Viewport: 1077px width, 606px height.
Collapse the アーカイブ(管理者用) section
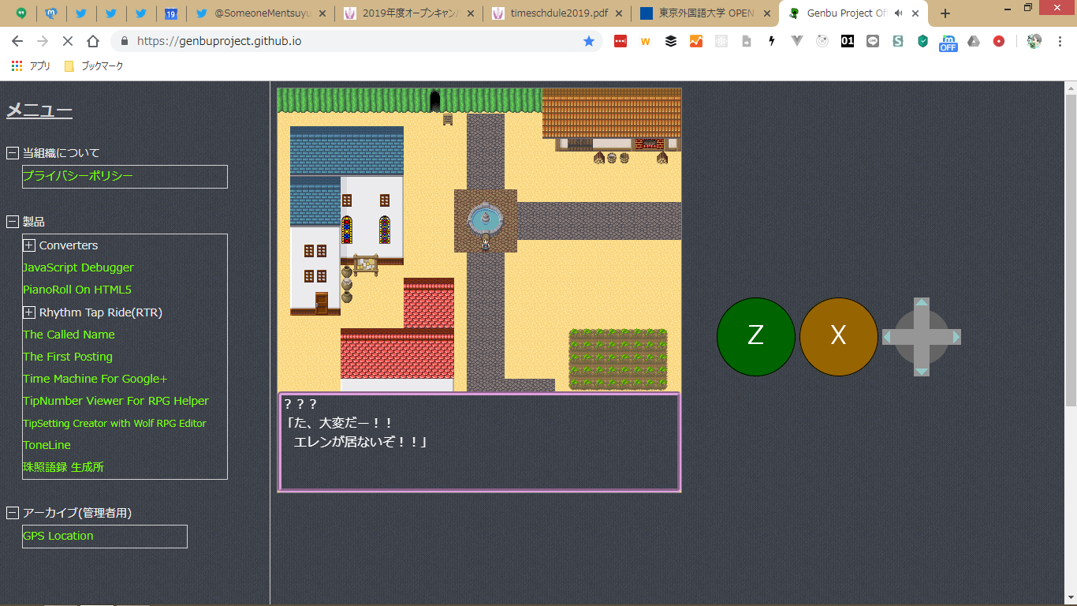point(13,513)
